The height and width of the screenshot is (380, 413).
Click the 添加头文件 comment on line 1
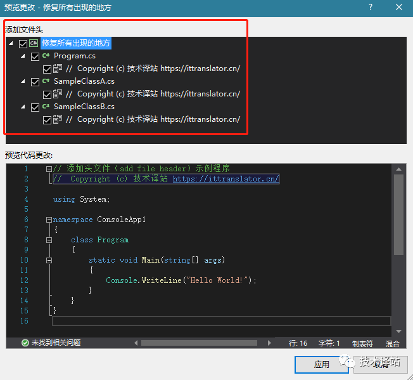pyautogui.click(x=141, y=169)
